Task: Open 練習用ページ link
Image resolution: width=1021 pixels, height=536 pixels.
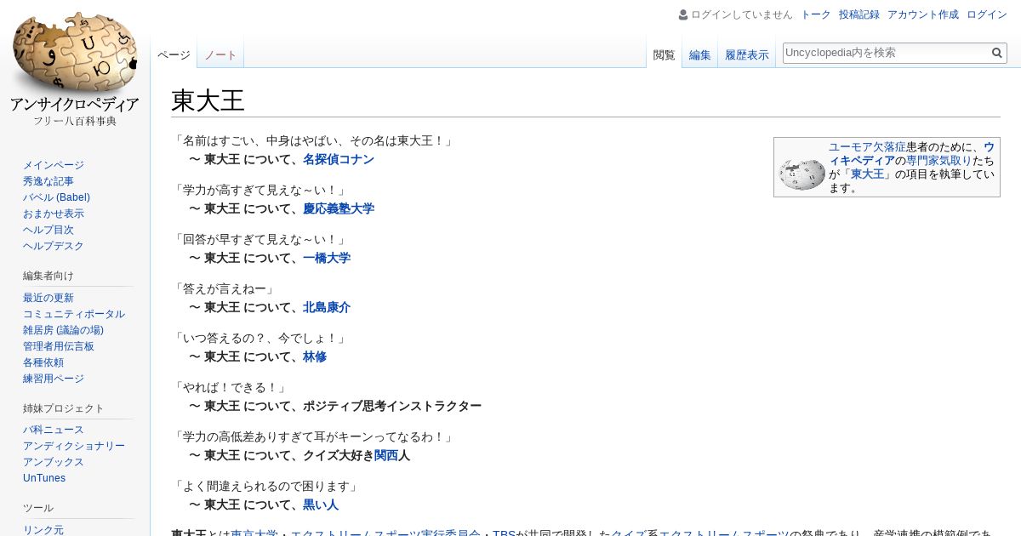Action: 54,379
